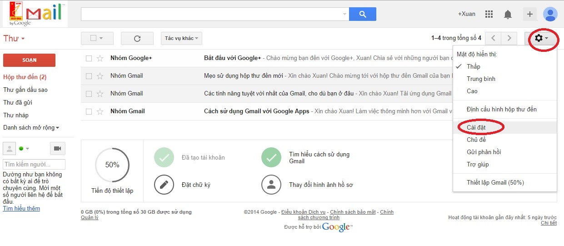Focus the Tìm kiếm người search field
This screenshot has height=246, width=564.
click(34, 164)
